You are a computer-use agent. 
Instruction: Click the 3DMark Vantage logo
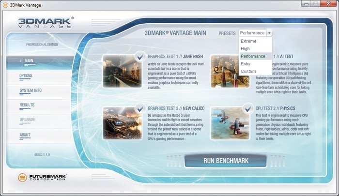[46, 23]
